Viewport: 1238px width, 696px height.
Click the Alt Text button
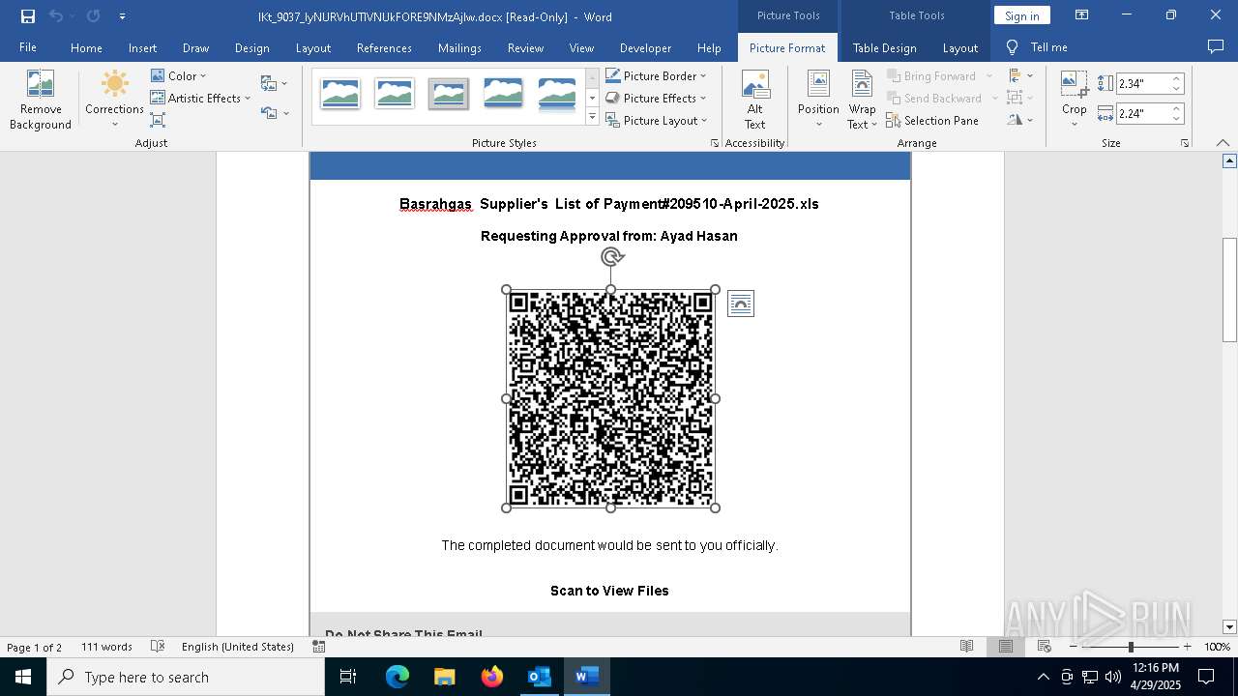(x=754, y=100)
